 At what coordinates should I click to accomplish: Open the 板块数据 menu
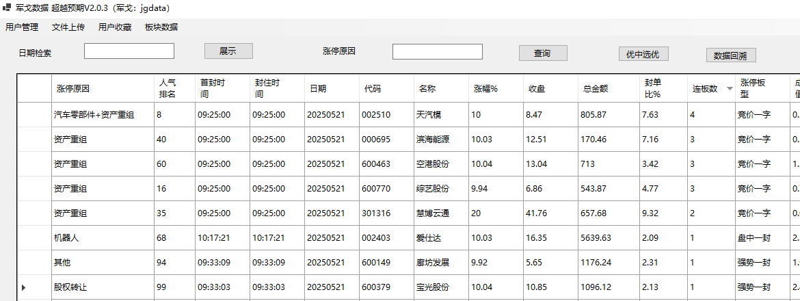(x=161, y=27)
